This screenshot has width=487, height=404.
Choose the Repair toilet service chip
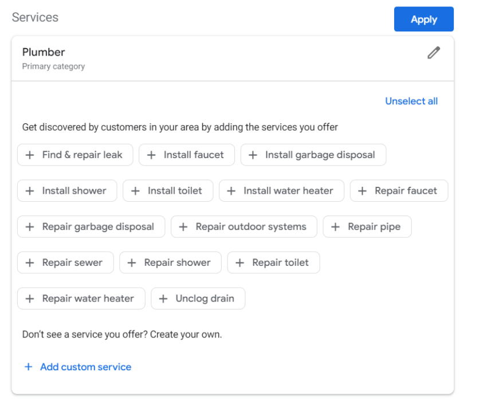(273, 263)
